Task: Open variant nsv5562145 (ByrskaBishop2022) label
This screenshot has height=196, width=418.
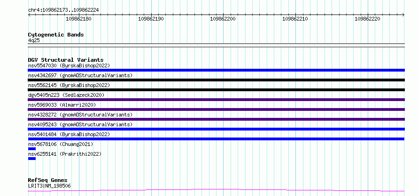Action: [69, 85]
